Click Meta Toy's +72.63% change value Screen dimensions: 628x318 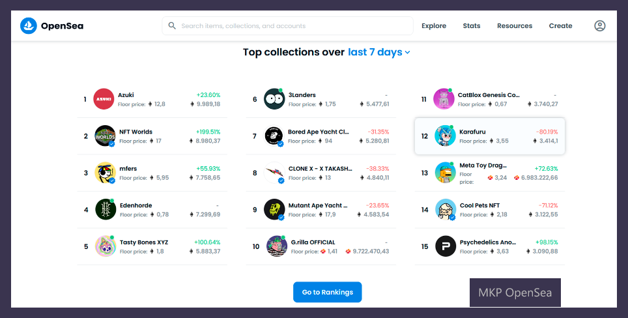point(547,169)
